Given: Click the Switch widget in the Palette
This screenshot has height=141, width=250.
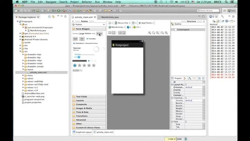Looking at the screenshot, I should (x=77, y=70).
